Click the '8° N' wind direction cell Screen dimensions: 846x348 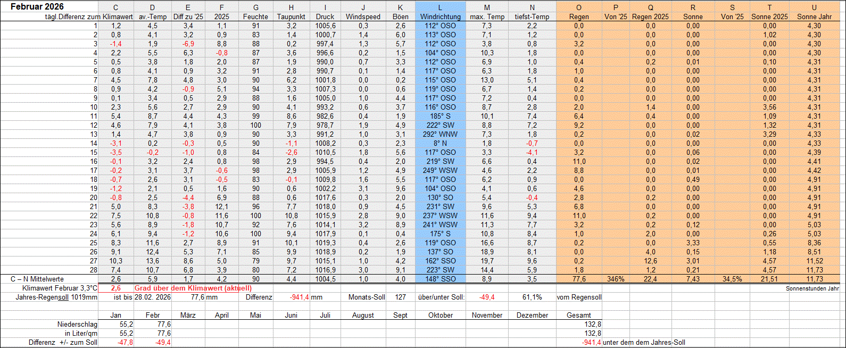[x=440, y=143]
